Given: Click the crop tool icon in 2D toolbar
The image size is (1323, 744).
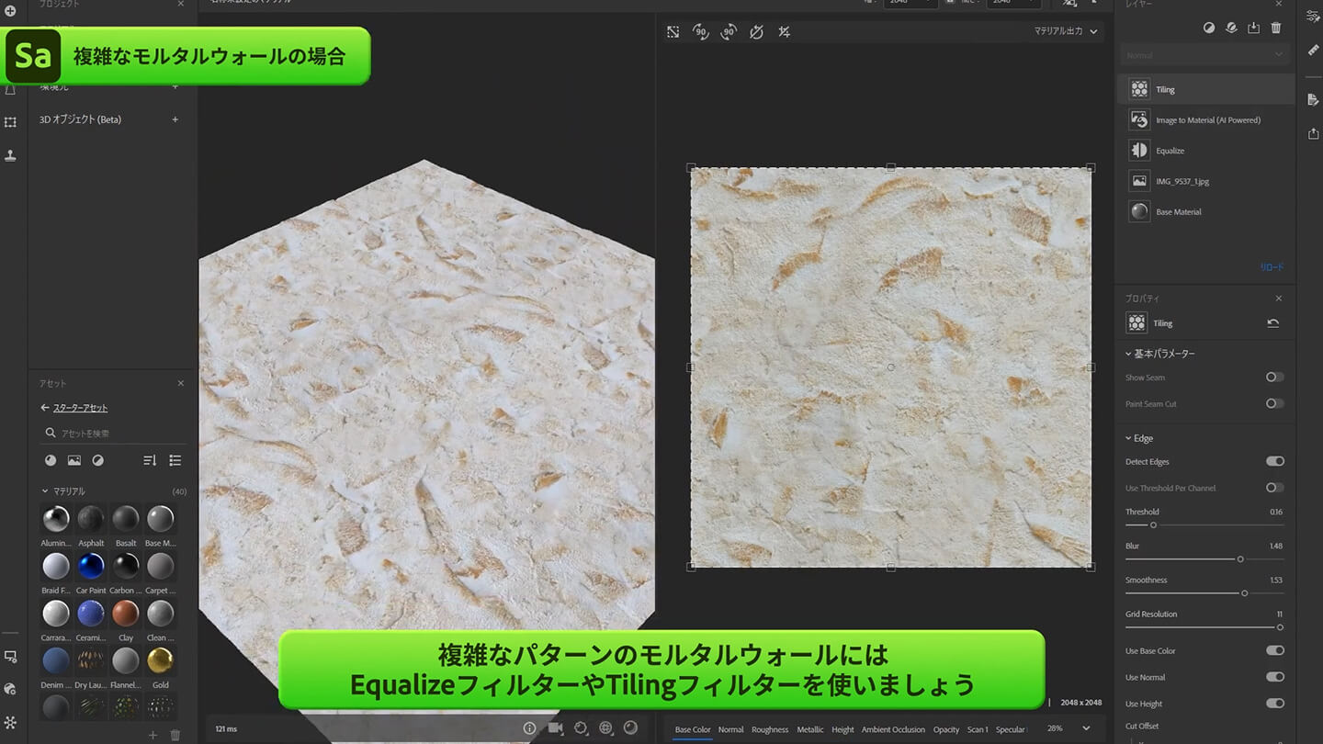Looking at the screenshot, I should (x=784, y=32).
